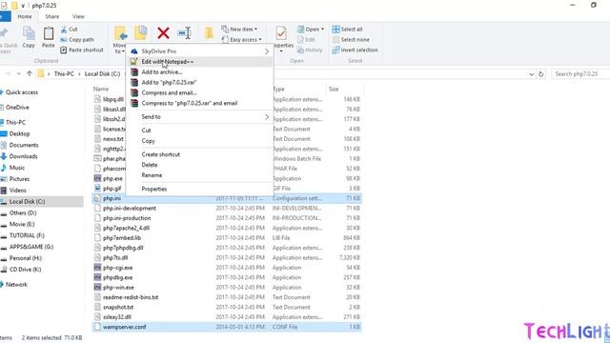
Task: Choose Add to archive... menu entry
Action: click(x=200, y=72)
